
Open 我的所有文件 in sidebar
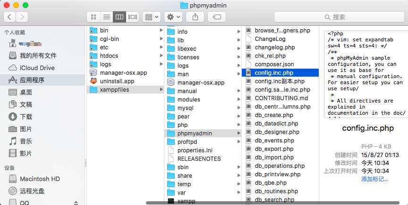(42, 55)
